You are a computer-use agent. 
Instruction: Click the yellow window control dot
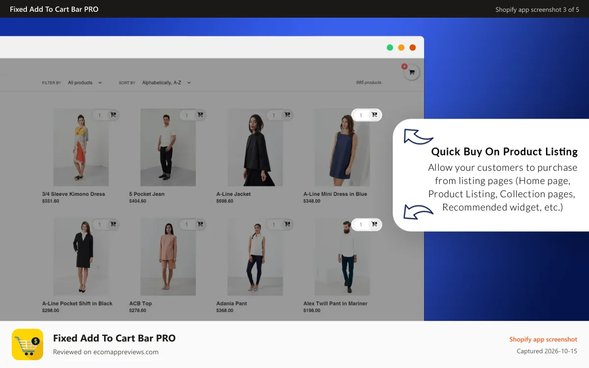[x=401, y=48]
